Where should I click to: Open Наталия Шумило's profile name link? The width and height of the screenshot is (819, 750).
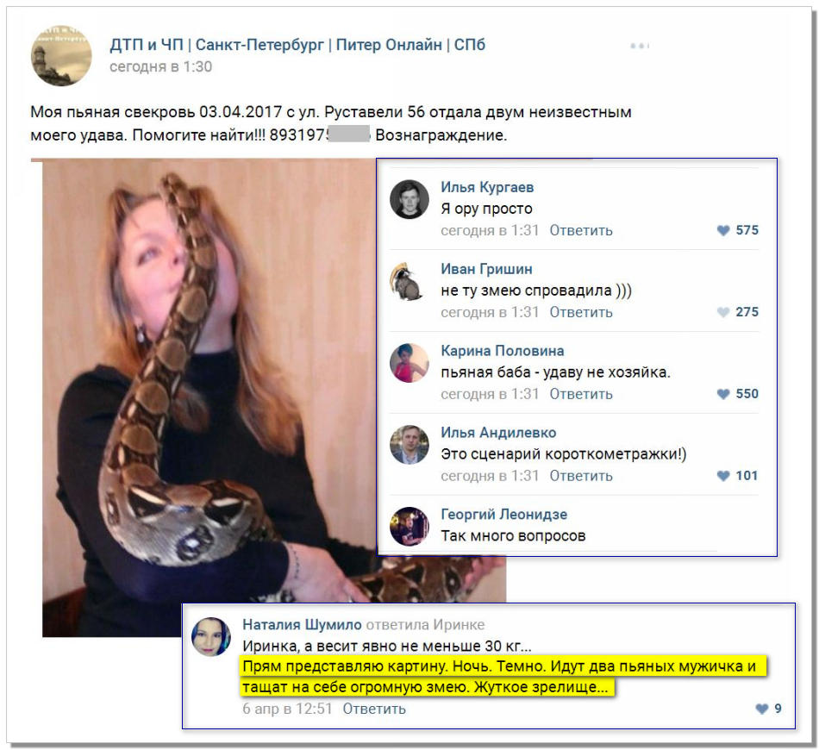(302, 625)
